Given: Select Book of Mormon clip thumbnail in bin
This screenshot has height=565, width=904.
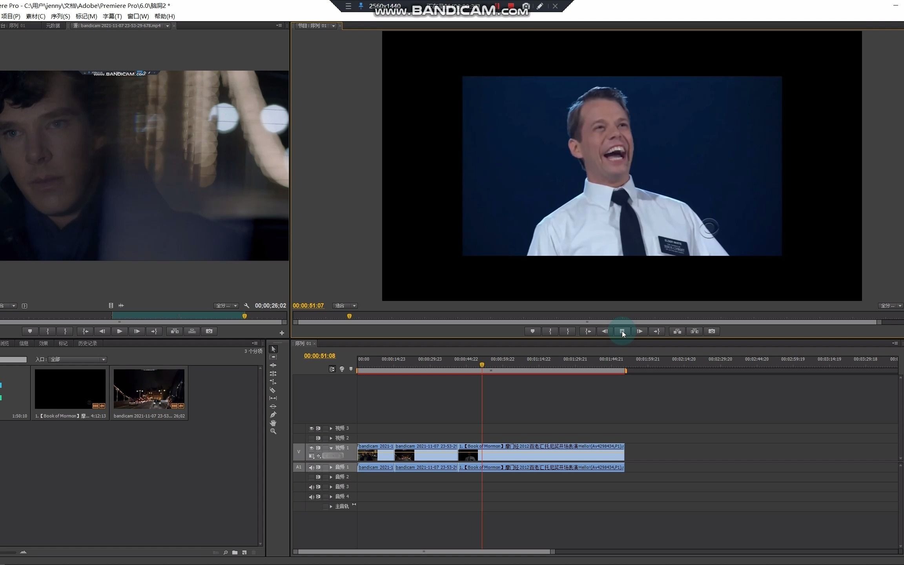Looking at the screenshot, I should (70, 389).
